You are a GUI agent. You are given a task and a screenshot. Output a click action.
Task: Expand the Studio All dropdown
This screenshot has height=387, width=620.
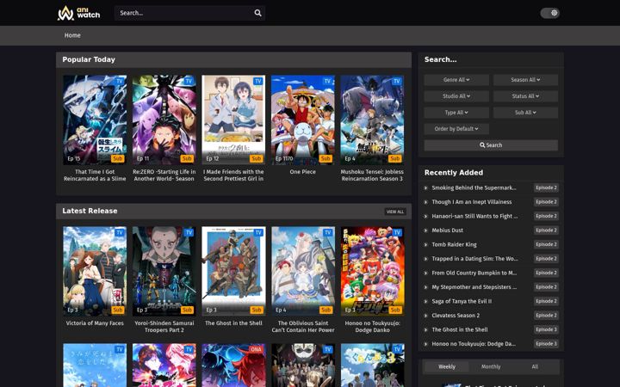tap(456, 96)
